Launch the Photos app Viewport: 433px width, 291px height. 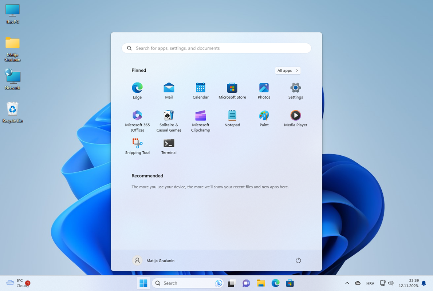(264, 91)
